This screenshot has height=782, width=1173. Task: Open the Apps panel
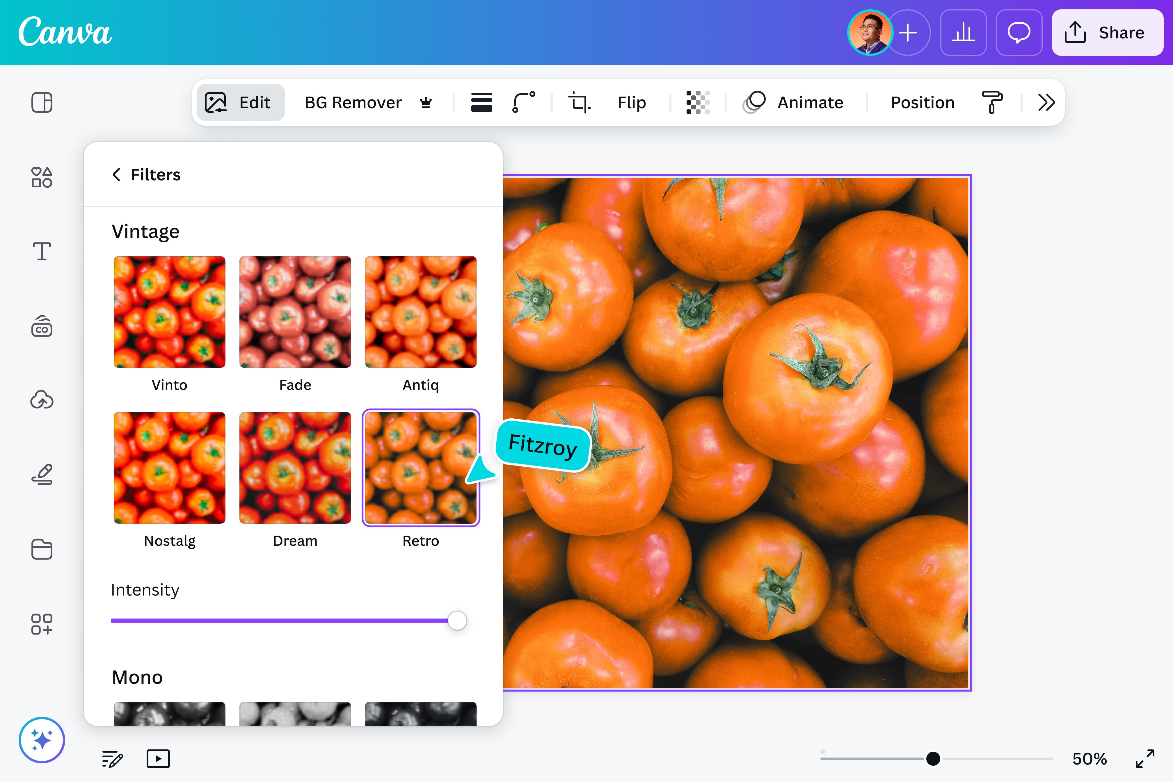click(x=42, y=624)
